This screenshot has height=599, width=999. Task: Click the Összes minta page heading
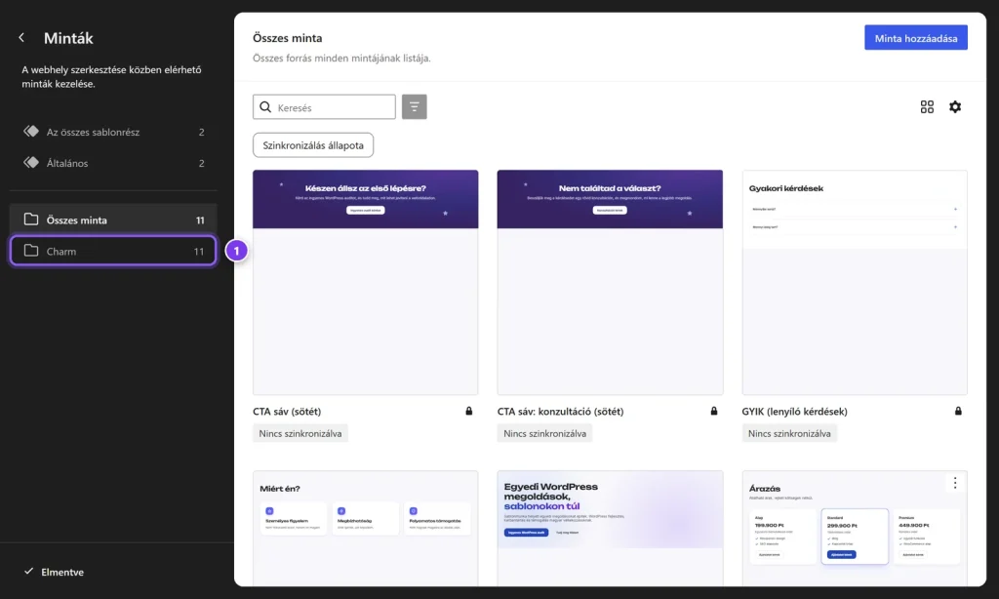coord(288,38)
